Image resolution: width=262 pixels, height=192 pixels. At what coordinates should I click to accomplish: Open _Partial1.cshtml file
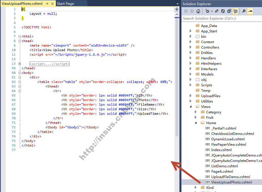click(223, 128)
